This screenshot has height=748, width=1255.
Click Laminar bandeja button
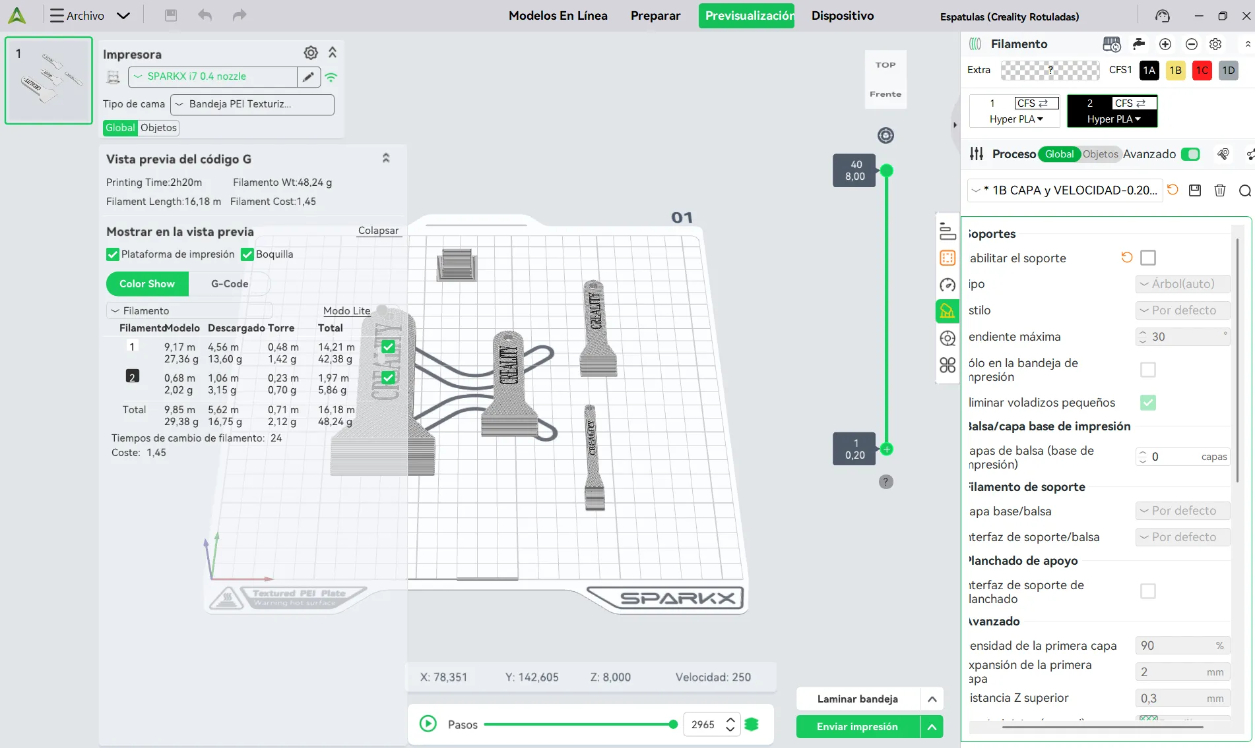click(858, 699)
